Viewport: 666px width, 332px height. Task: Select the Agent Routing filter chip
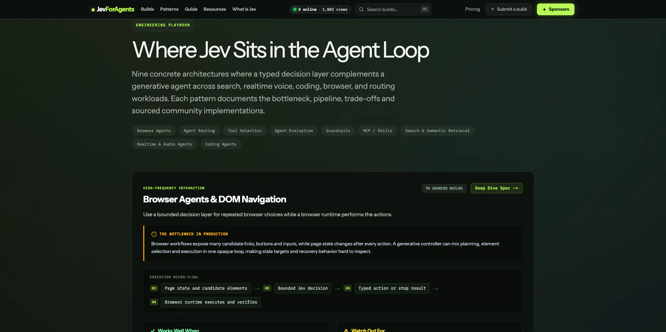pos(199,131)
